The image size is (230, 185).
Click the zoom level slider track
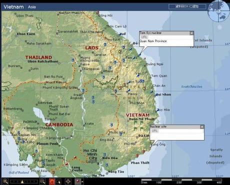24,181
